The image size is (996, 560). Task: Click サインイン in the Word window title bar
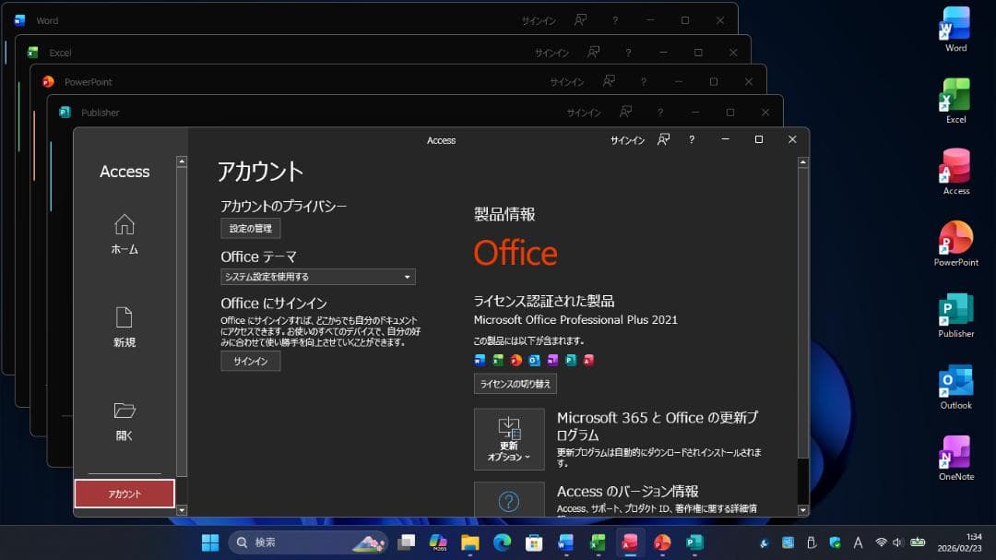coord(538,21)
